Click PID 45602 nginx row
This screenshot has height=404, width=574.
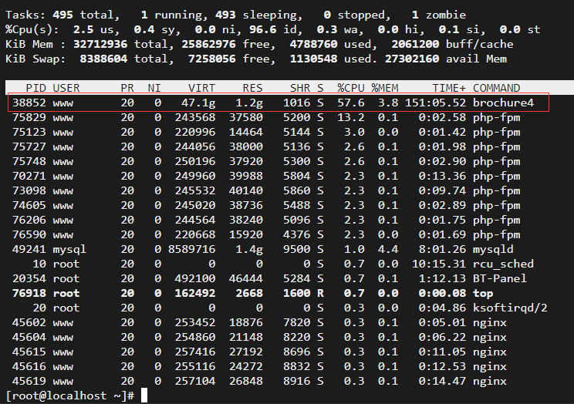[x=29, y=322]
